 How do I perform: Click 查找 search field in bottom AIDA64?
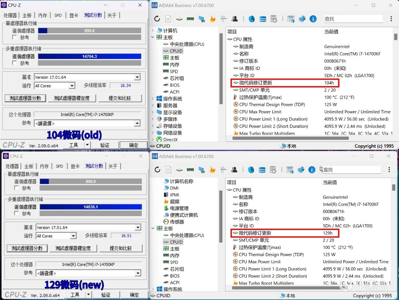pos(352,170)
